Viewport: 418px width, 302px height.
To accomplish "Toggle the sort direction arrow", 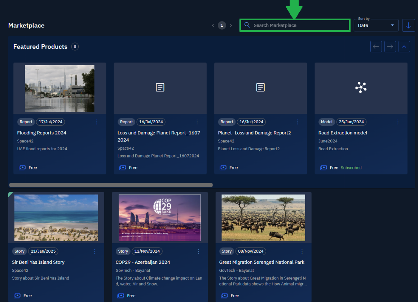I will (408, 26).
